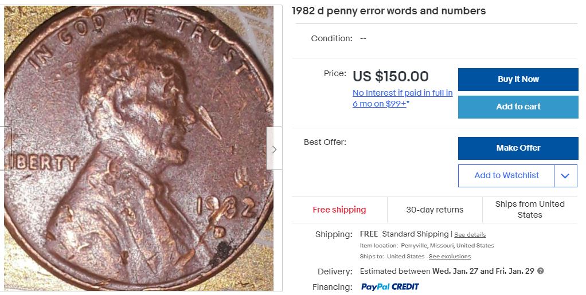Screen dimensions: 586x295
Task: Expand the Add to Watchlist dropdown arrow
Action: pyautogui.click(x=565, y=176)
